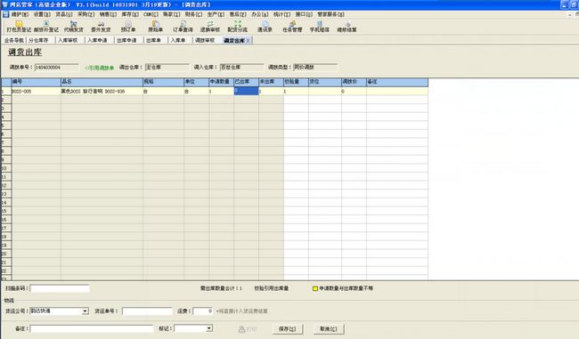Viewport: 579px width, 339px height.
Task: Click the yellow 申请数量与出库数量不等 legend swatch
Action: click(x=315, y=288)
